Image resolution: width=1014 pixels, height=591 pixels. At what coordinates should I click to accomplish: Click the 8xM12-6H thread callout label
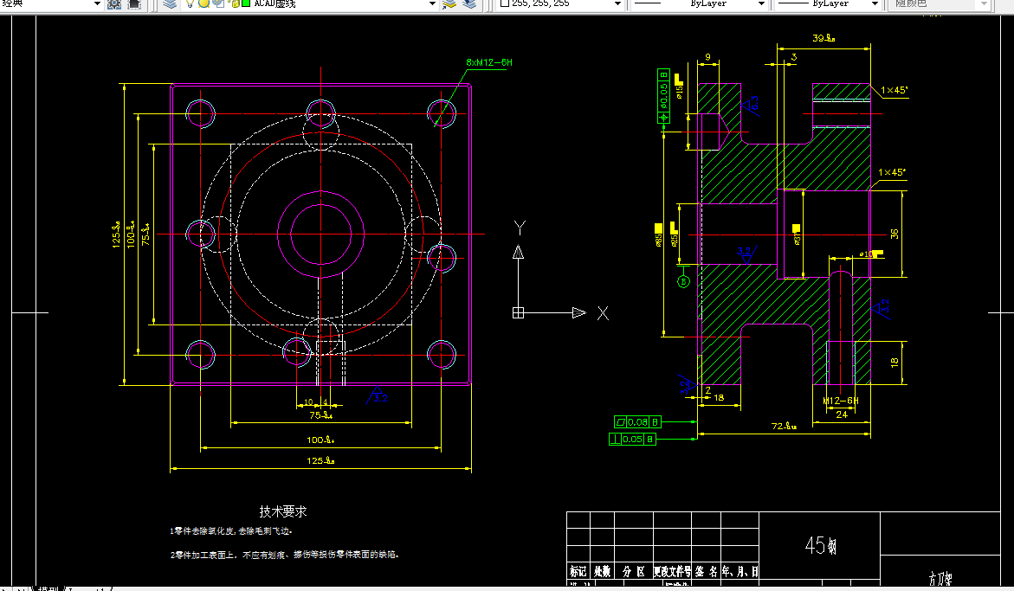488,61
